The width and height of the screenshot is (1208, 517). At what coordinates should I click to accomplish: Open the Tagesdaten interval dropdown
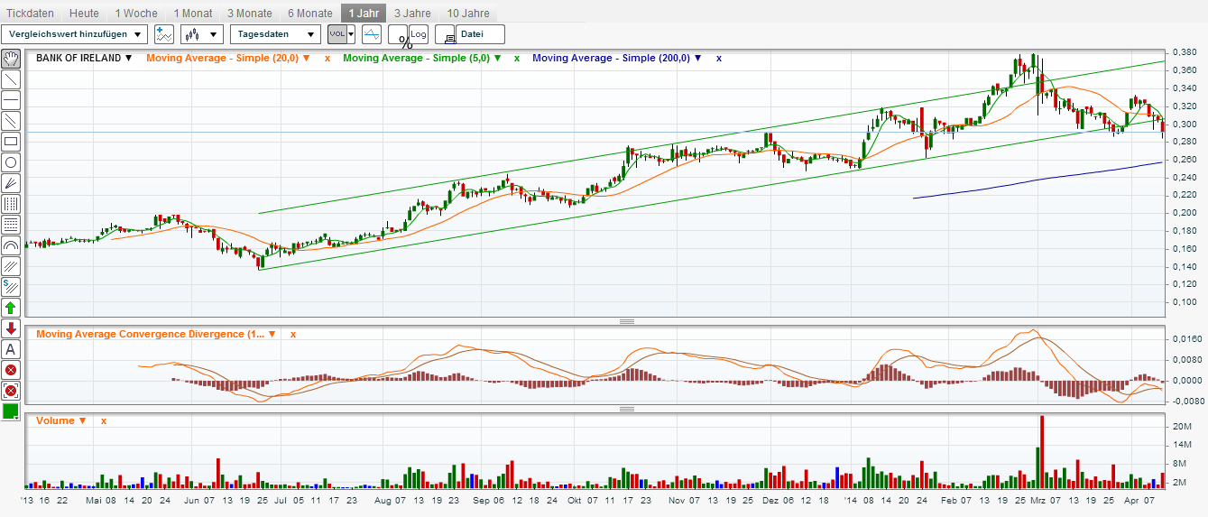coord(276,34)
